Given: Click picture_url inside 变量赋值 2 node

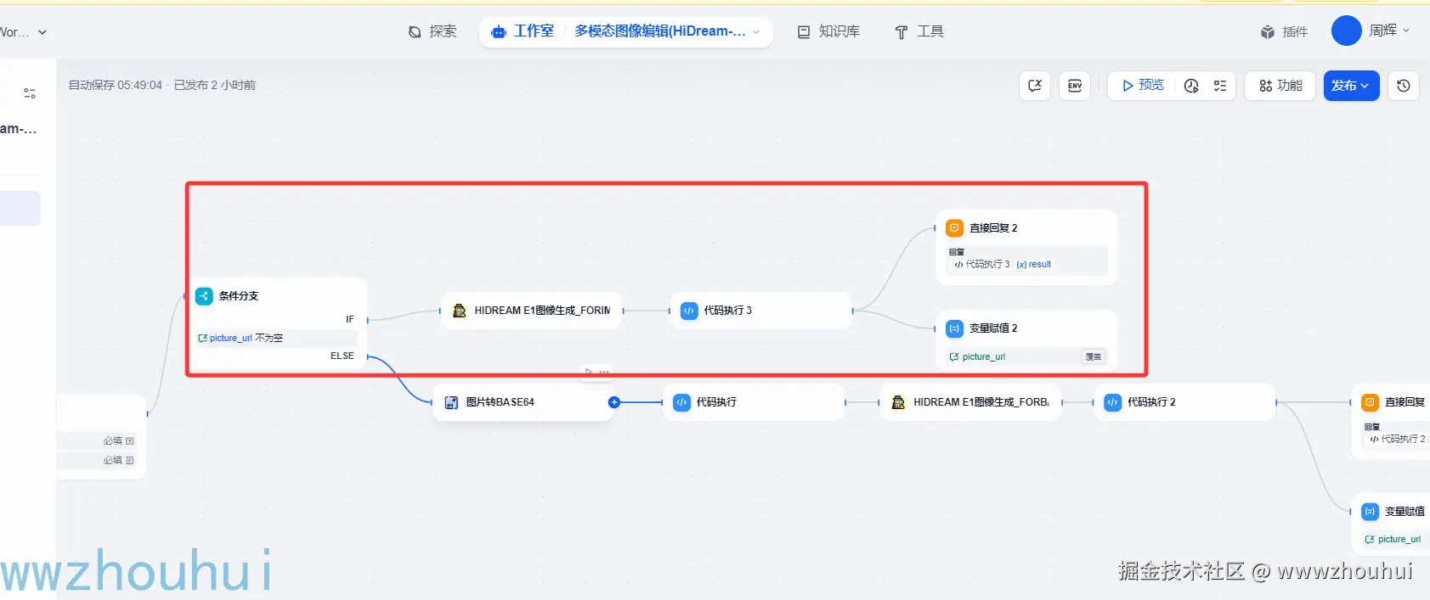Looking at the screenshot, I should pos(977,357).
